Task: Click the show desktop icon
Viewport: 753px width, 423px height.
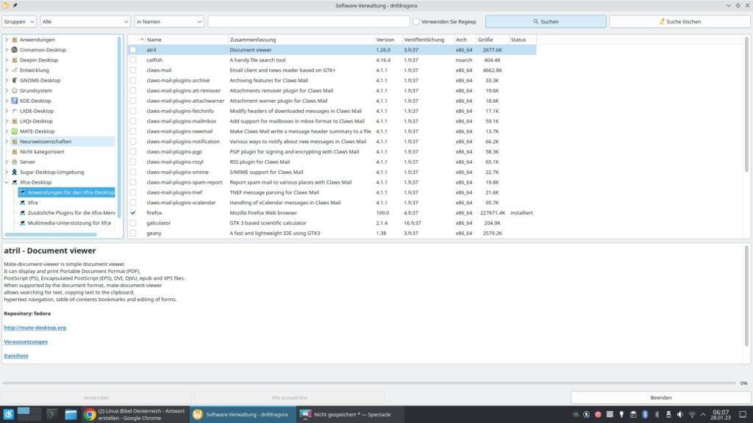Action: click(x=743, y=414)
